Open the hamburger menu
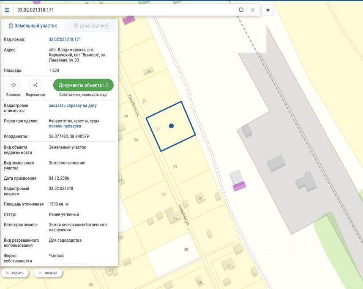This screenshot has height=289, width=363. point(7,10)
